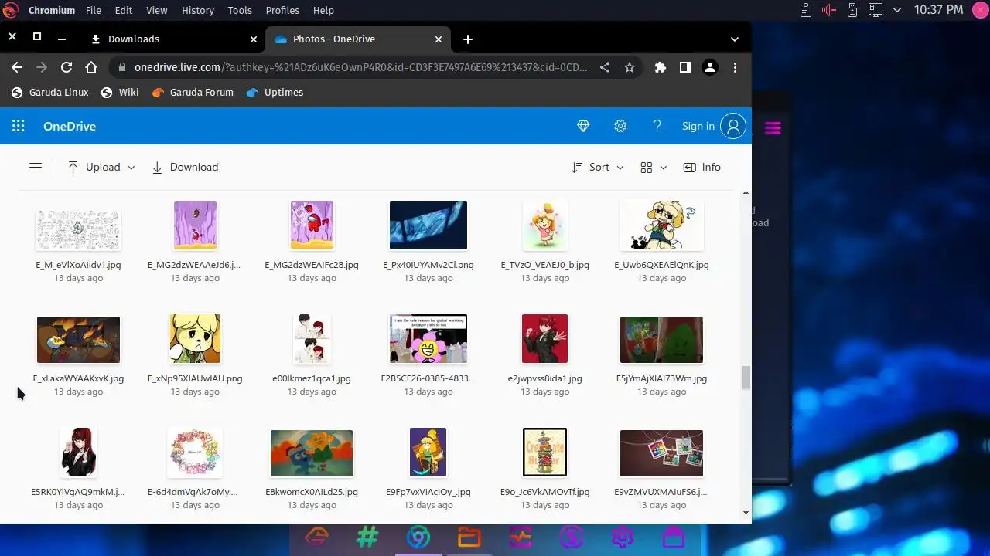
Task: Open OneDrive settings gear
Action: coord(620,126)
